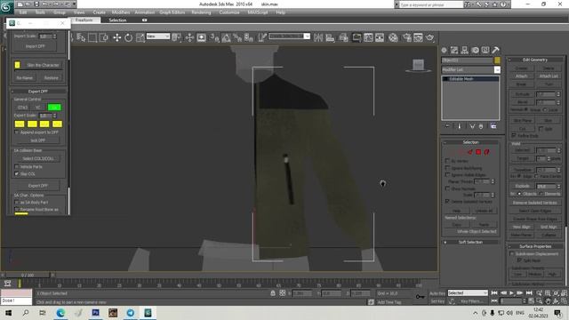Open the Create command panel tab

[x=445, y=50]
